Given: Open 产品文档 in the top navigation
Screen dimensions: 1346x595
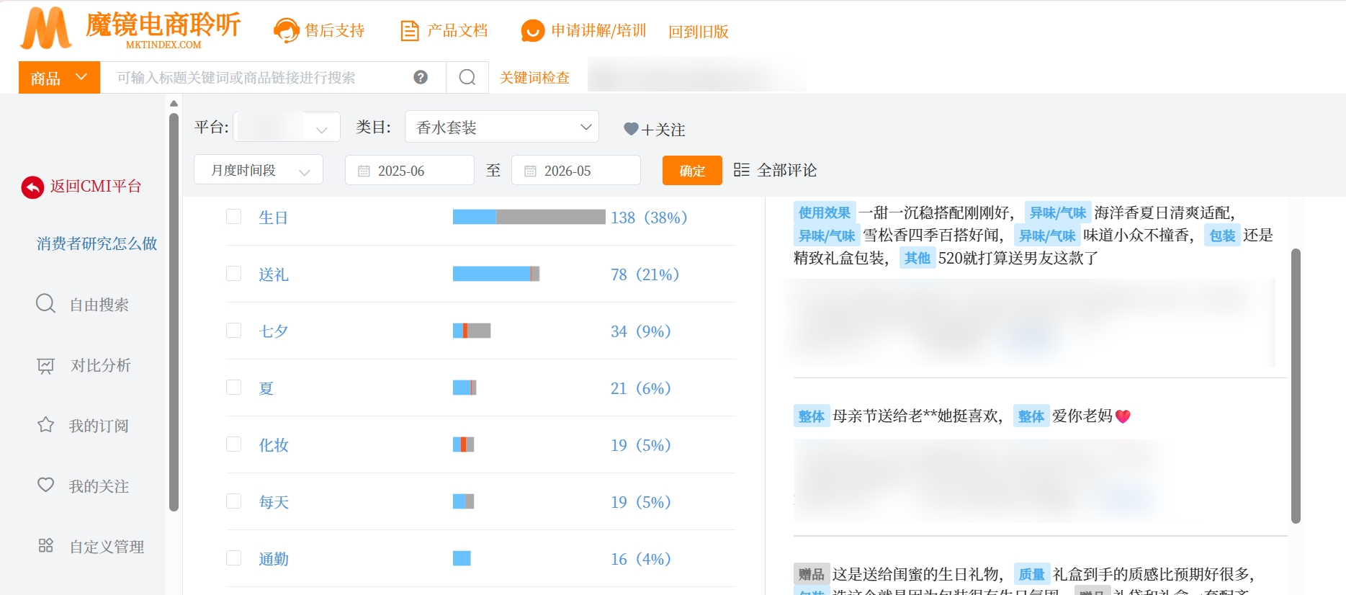Looking at the screenshot, I should [x=444, y=30].
